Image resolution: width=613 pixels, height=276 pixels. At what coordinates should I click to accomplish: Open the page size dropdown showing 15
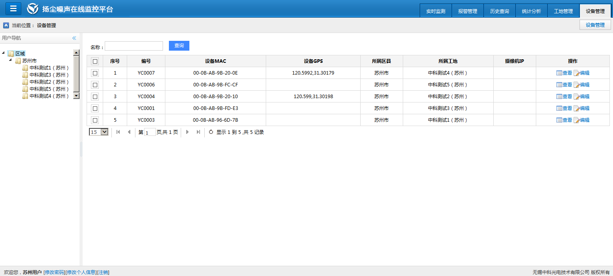[x=99, y=132]
